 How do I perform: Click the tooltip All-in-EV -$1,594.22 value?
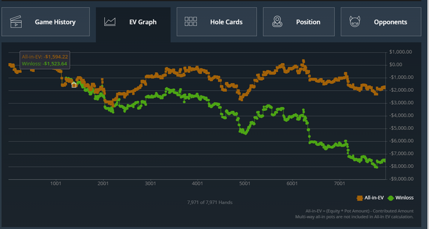[56, 57]
